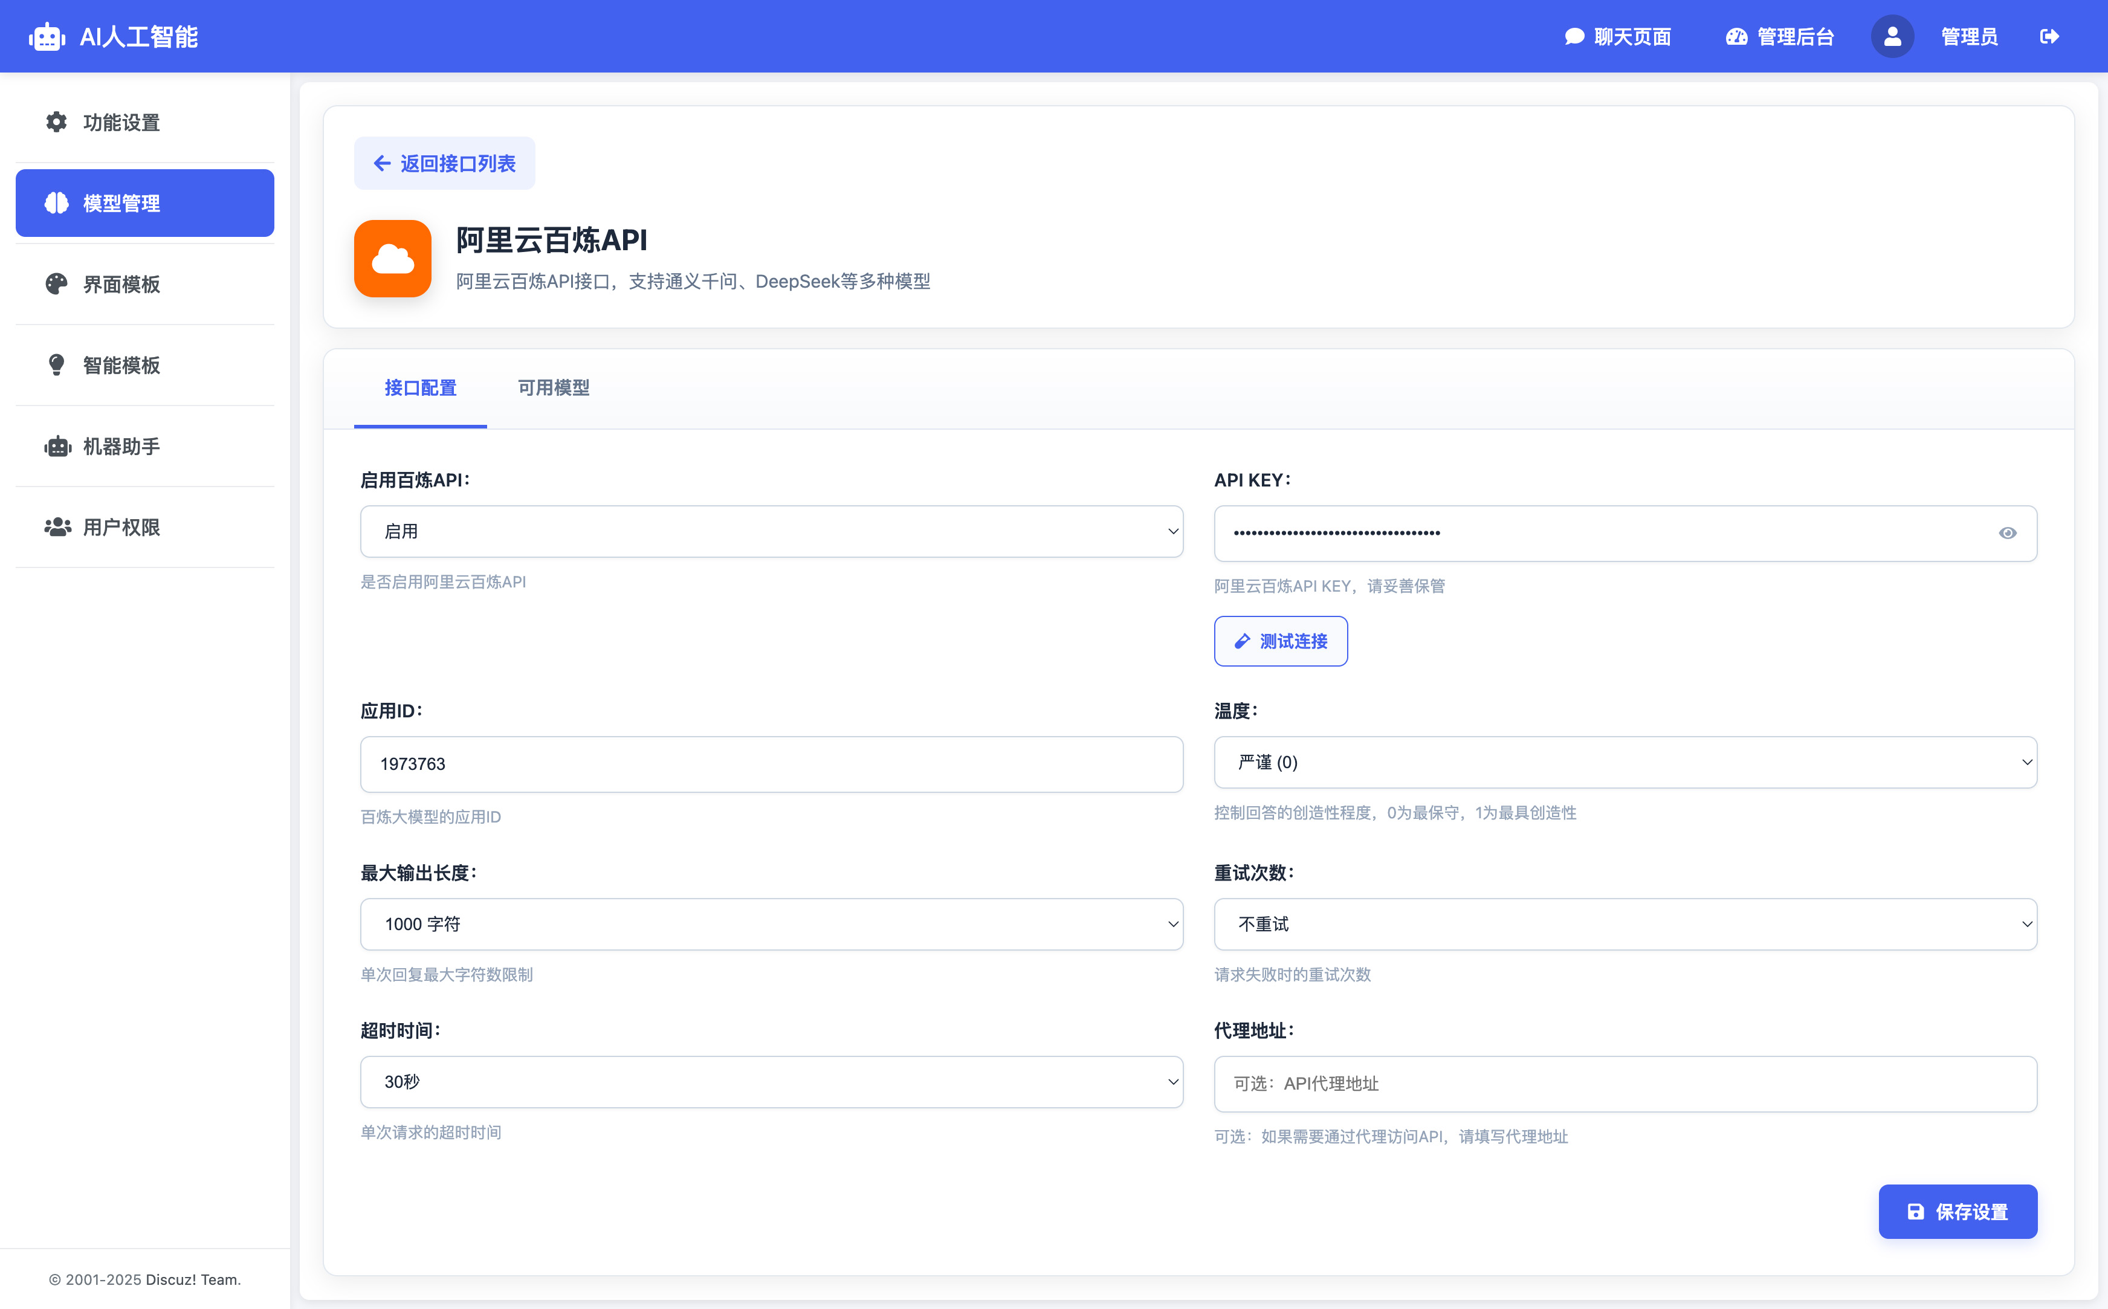The image size is (2108, 1309).
Task: Click the 温度 field label
Action: (x=1235, y=710)
